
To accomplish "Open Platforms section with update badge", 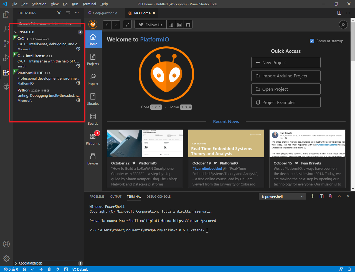I will pyautogui.click(x=93, y=139).
